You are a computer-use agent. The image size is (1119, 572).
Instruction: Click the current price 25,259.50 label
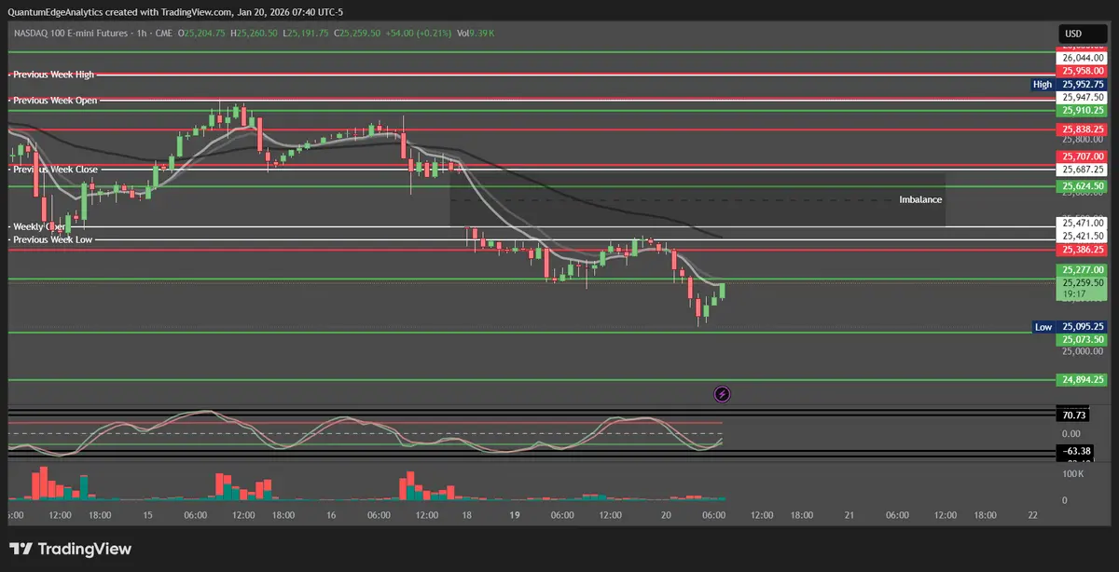pos(1082,282)
